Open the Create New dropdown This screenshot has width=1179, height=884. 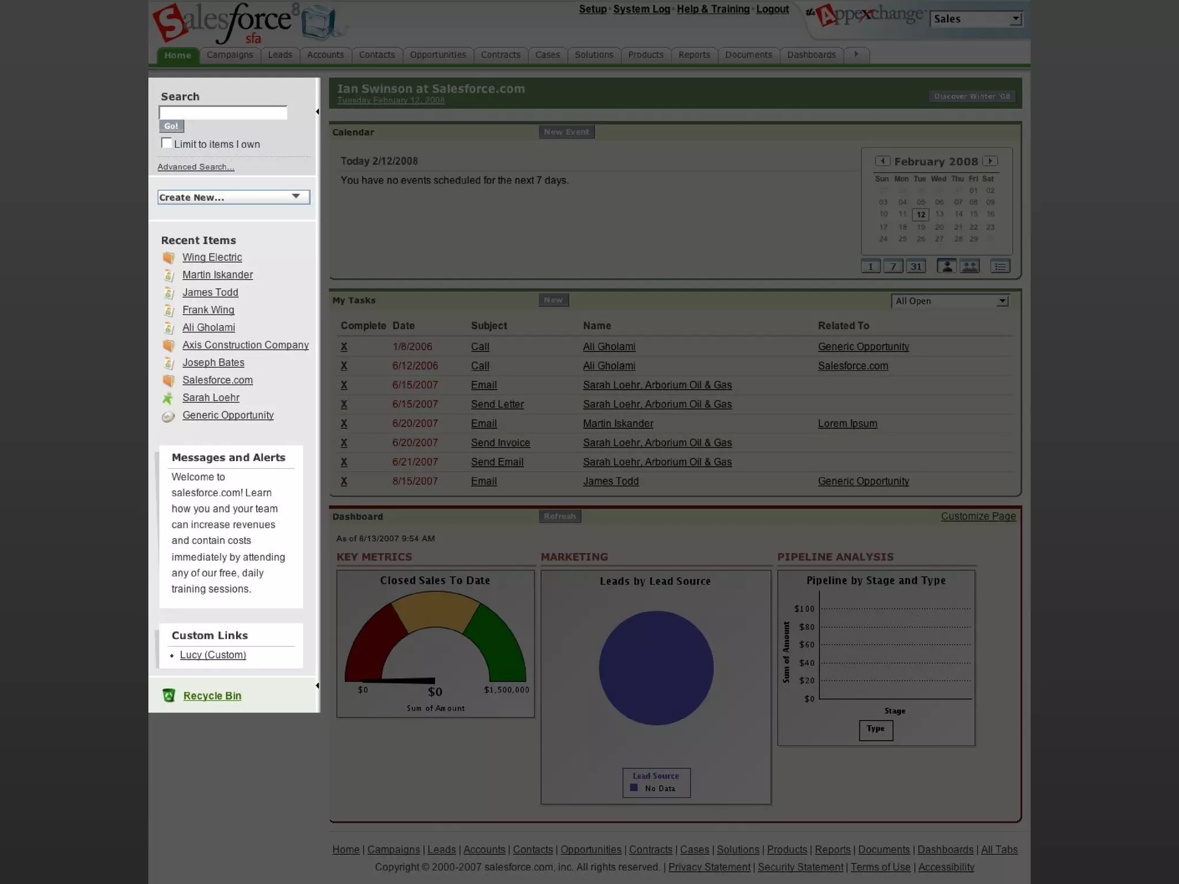[233, 197]
